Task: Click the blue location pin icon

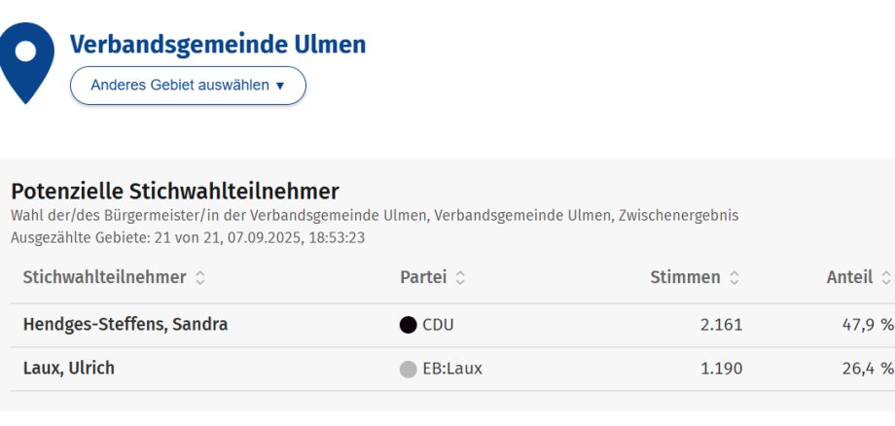Action: coord(26,62)
